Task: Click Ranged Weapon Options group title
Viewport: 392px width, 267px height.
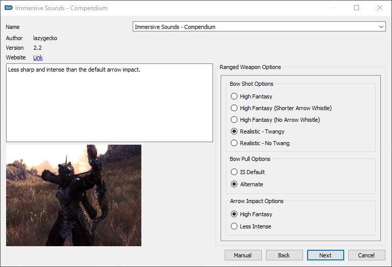Action: 250,67
